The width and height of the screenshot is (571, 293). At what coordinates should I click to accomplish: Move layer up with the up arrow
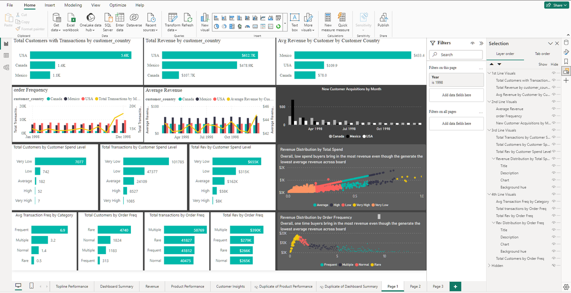[x=492, y=64]
